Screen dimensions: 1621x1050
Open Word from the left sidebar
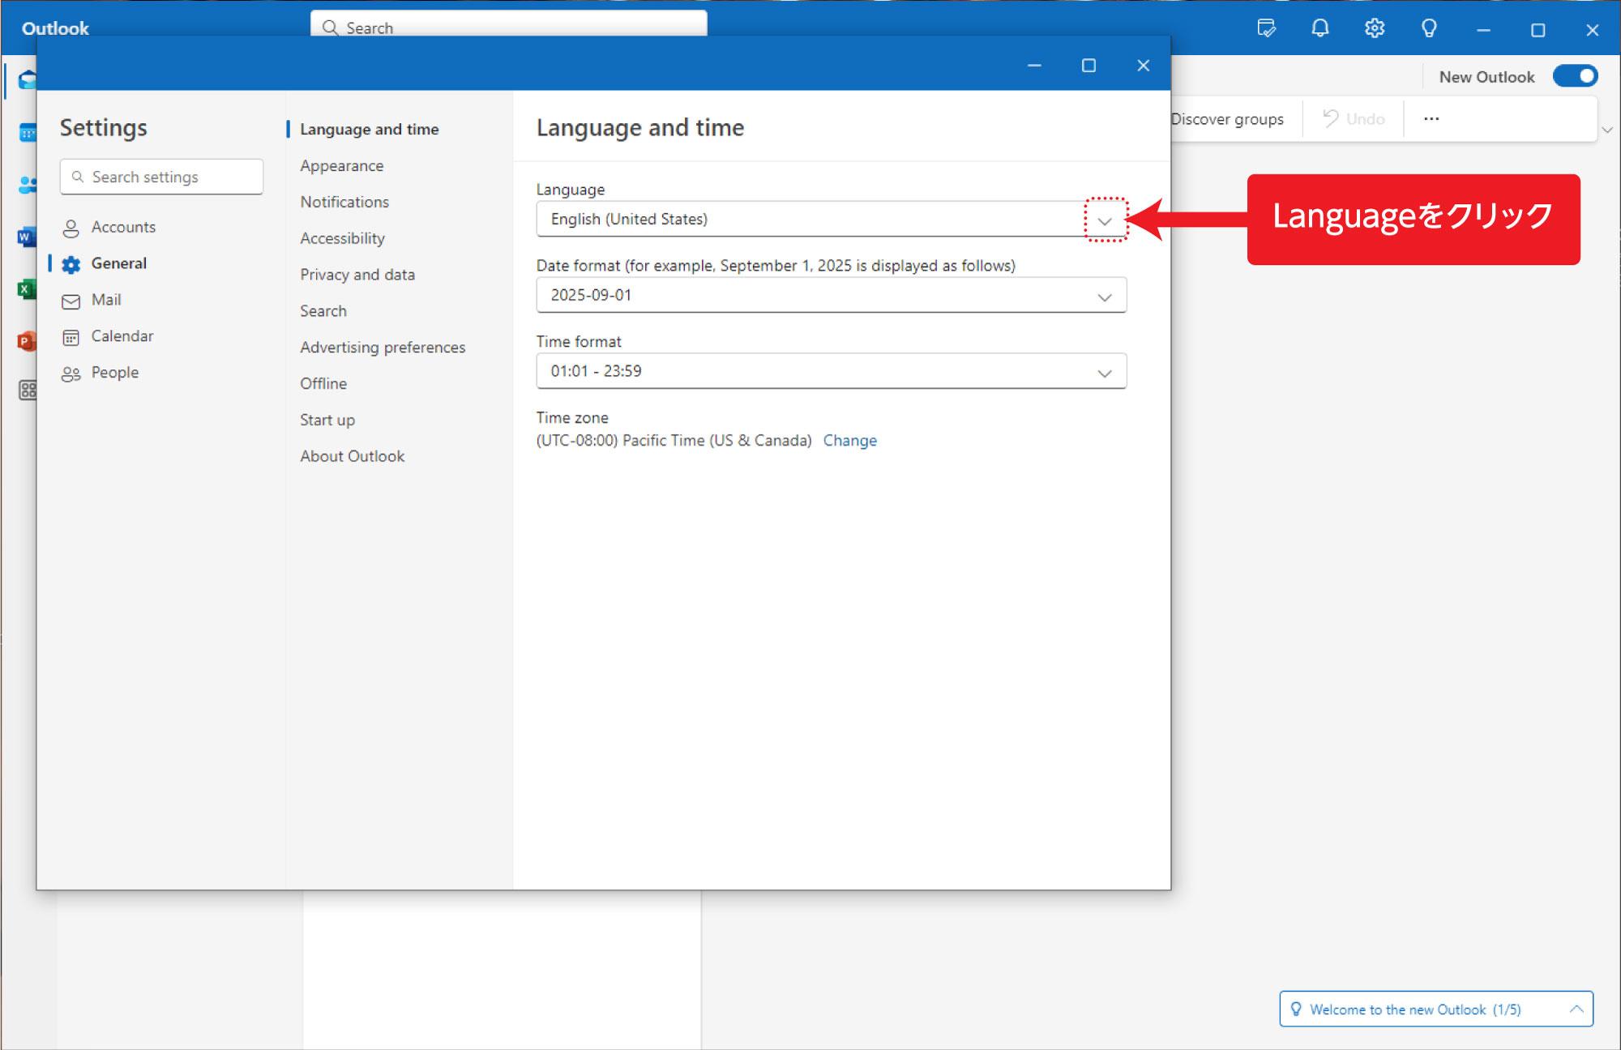coord(26,237)
